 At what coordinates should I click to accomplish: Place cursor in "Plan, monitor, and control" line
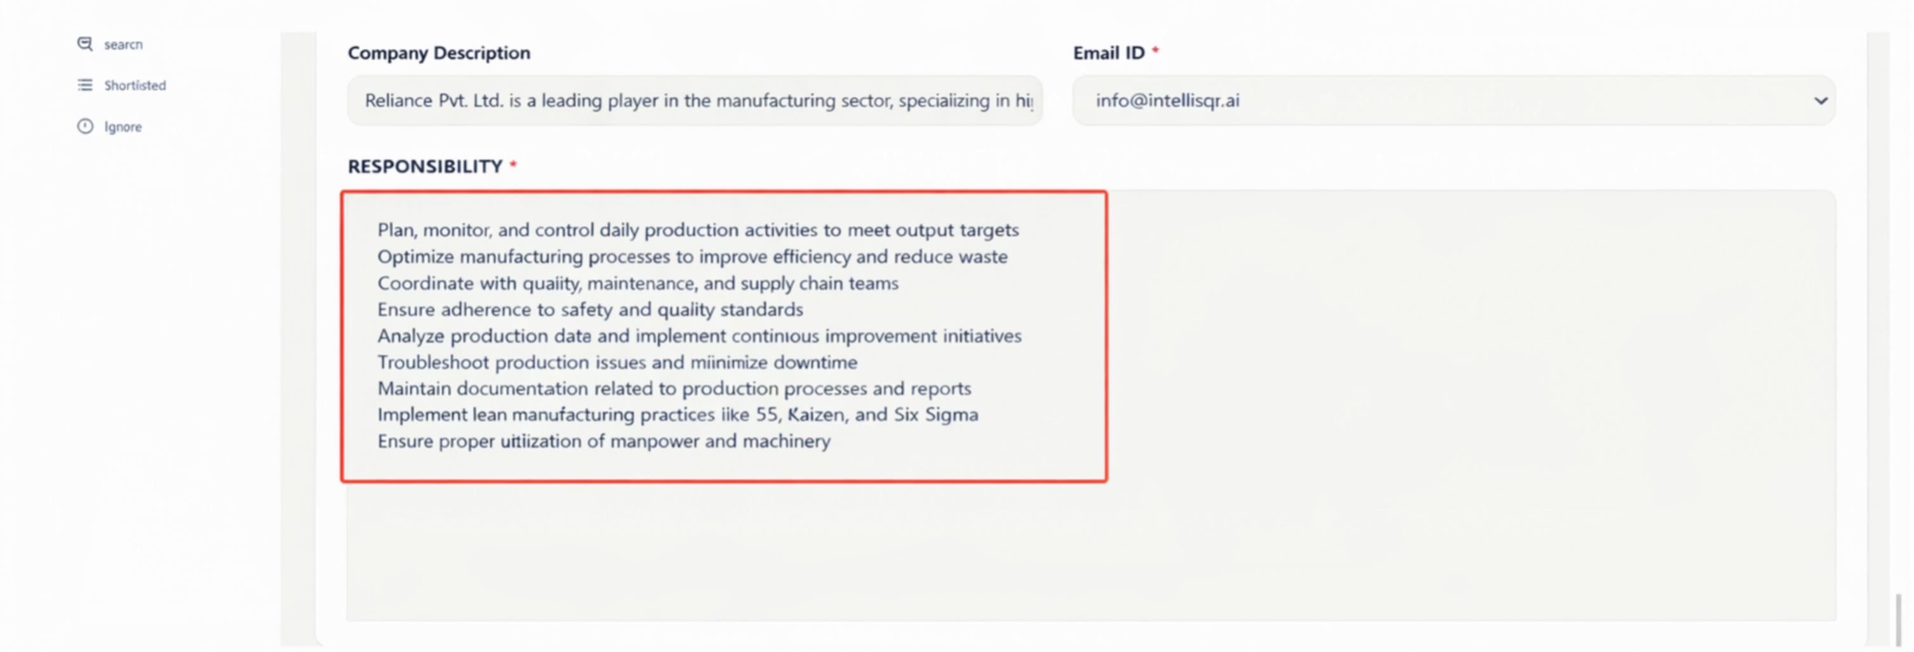[x=698, y=230]
